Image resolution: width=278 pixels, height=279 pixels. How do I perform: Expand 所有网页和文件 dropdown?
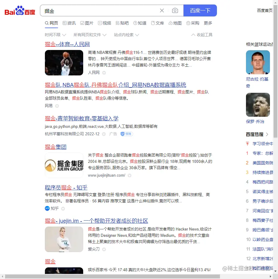[x=90, y=35]
